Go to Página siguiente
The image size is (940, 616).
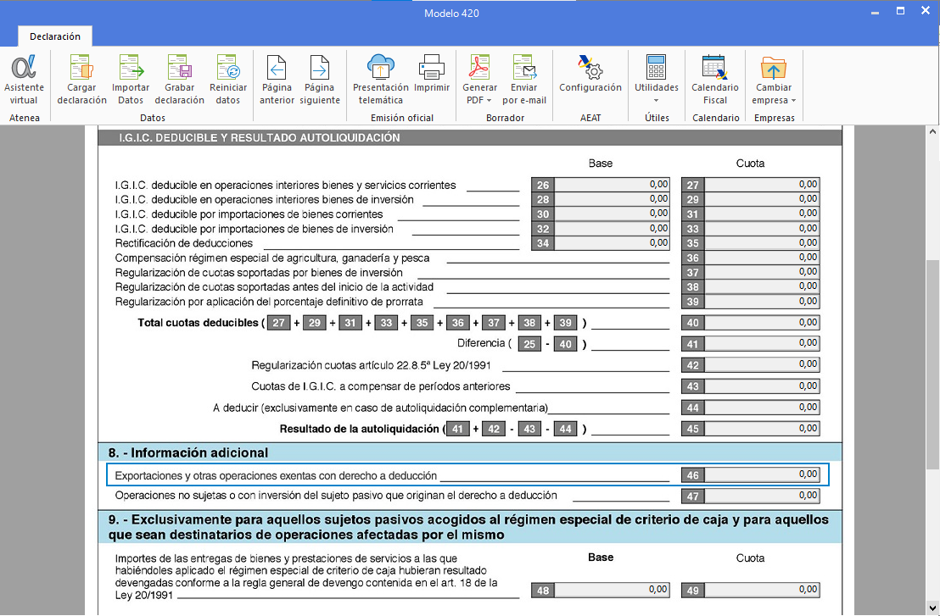(x=320, y=80)
